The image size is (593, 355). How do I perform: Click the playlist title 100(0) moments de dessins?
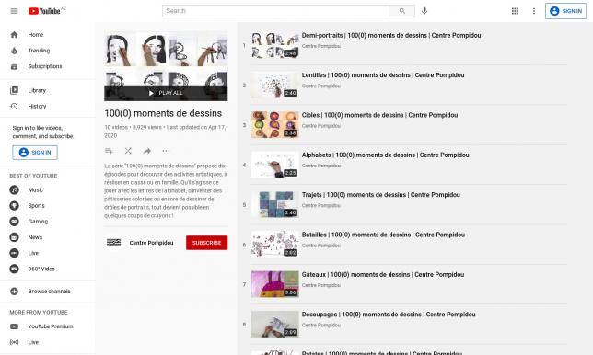(x=163, y=113)
